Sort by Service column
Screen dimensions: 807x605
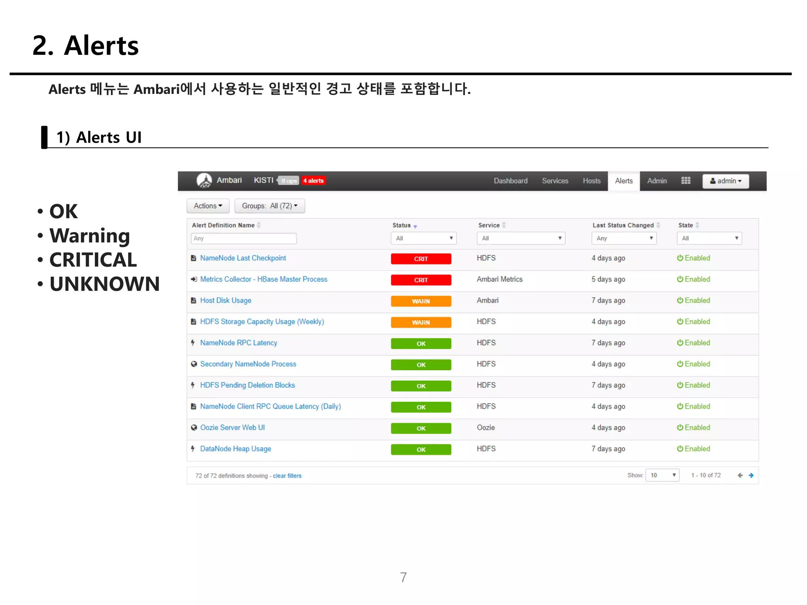[x=504, y=225]
